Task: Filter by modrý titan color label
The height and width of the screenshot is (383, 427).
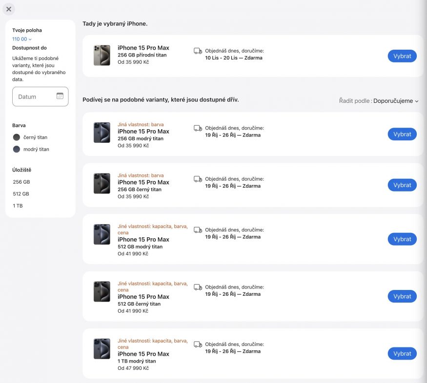Action: 36,149
